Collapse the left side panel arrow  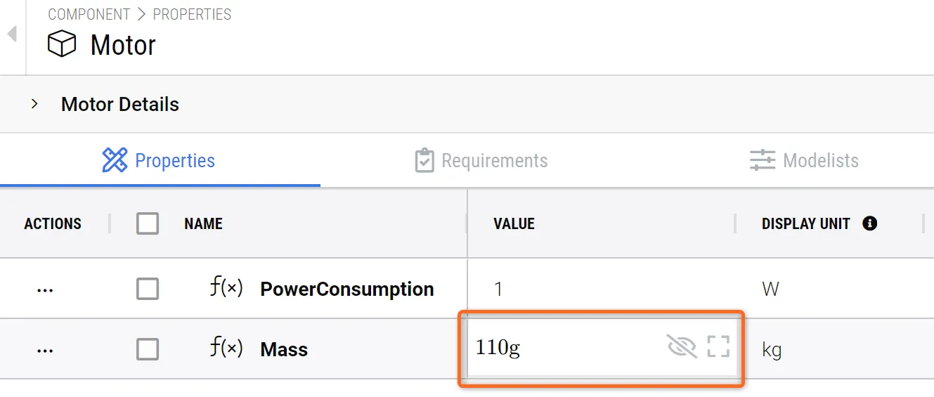pyautogui.click(x=11, y=34)
